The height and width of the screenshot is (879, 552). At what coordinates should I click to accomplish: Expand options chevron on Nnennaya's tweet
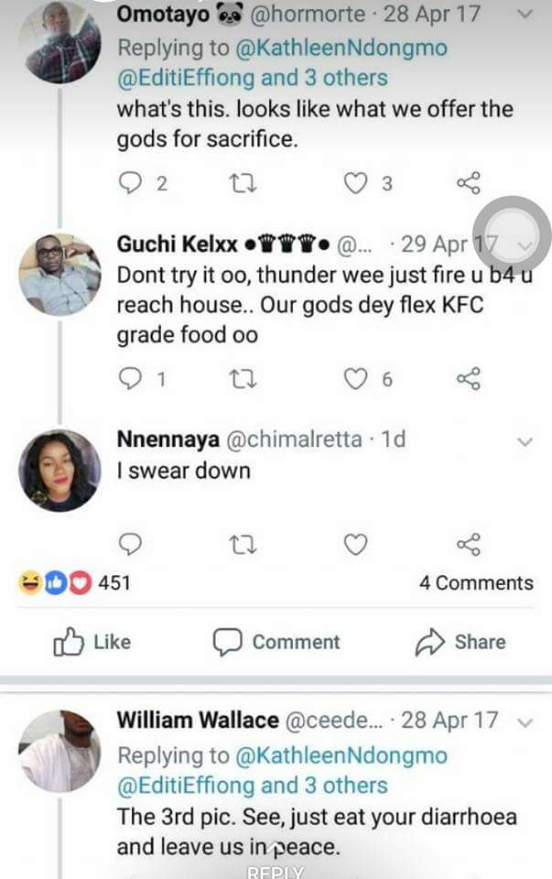click(x=525, y=441)
